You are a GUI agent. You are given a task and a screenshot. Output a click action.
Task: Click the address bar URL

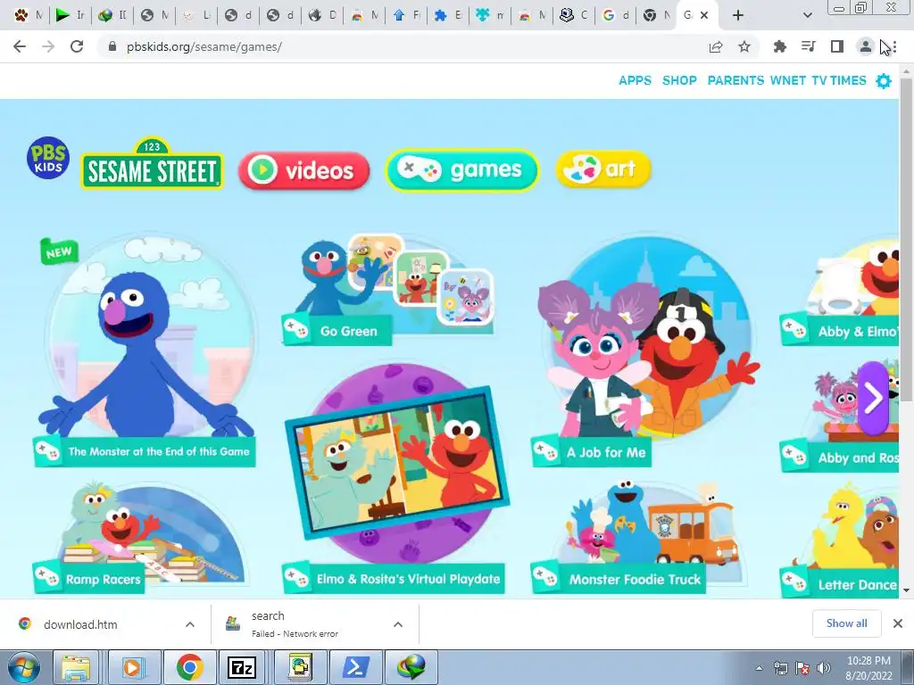point(204,46)
